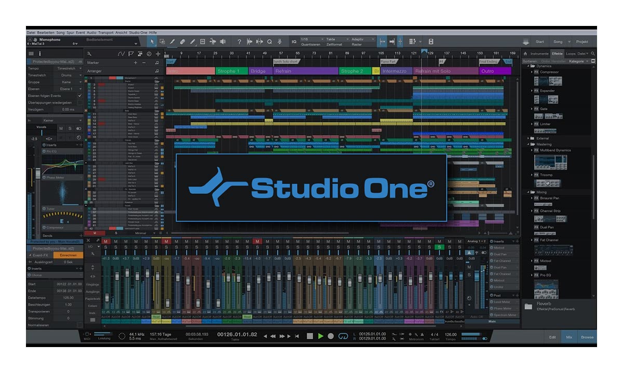Image resolution: width=623 pixels, height=373 pixels.
Task: Click the Einrechnen button
Action: 69,255
